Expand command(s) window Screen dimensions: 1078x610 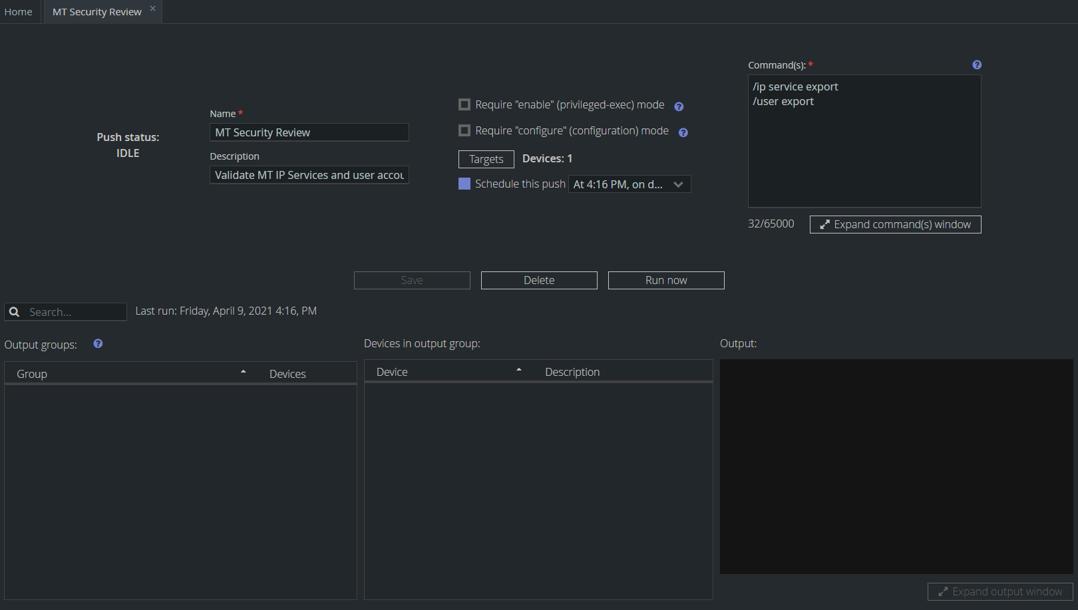pos(895,224)
